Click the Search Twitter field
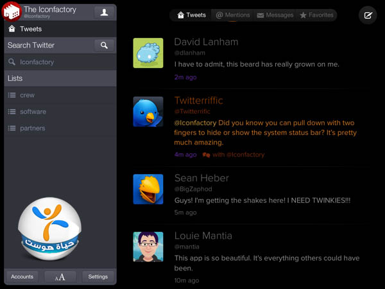The height and width of the screenshot is (289, 385). 49,45
